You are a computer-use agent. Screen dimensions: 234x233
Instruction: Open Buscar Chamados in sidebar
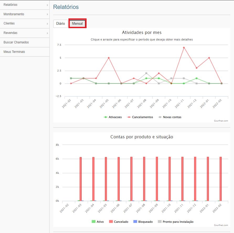[x=16, y=42]
